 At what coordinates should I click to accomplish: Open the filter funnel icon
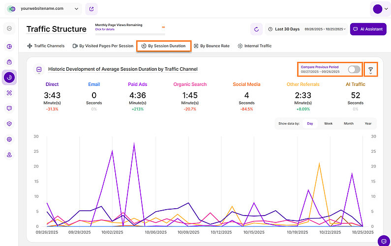click(370, 70)
